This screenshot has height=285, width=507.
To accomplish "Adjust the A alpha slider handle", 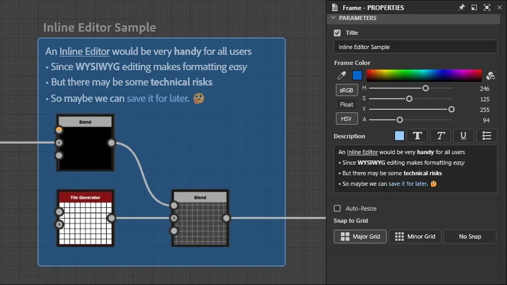I will (400, 120).
